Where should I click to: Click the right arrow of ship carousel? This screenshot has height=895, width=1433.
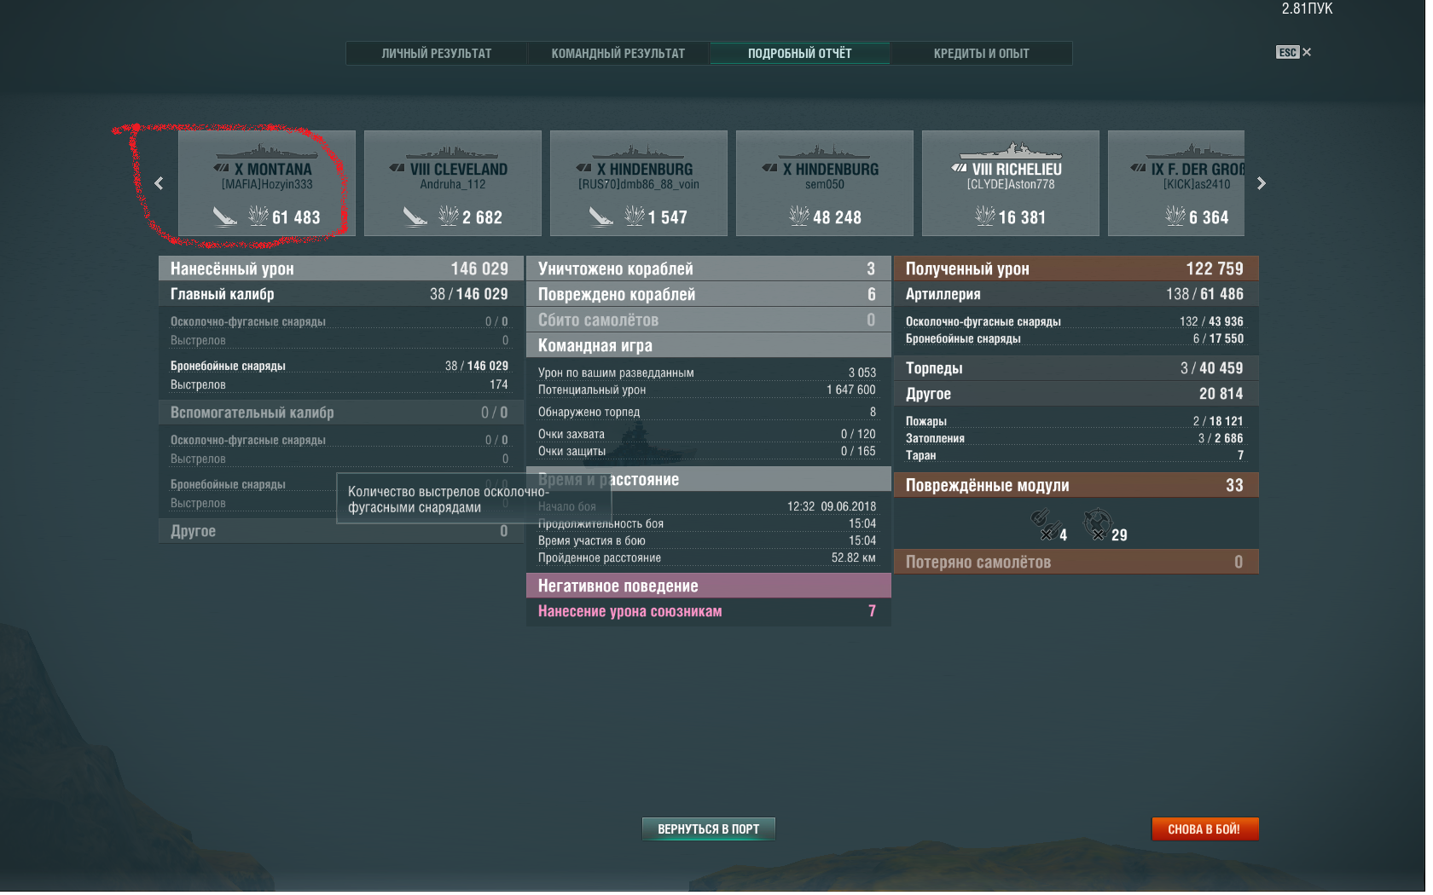click(x=1262, y=183)
